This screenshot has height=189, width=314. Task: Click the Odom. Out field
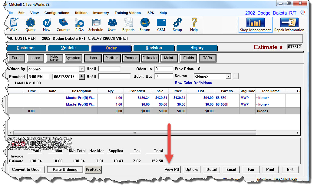click(x=164, y=76)
